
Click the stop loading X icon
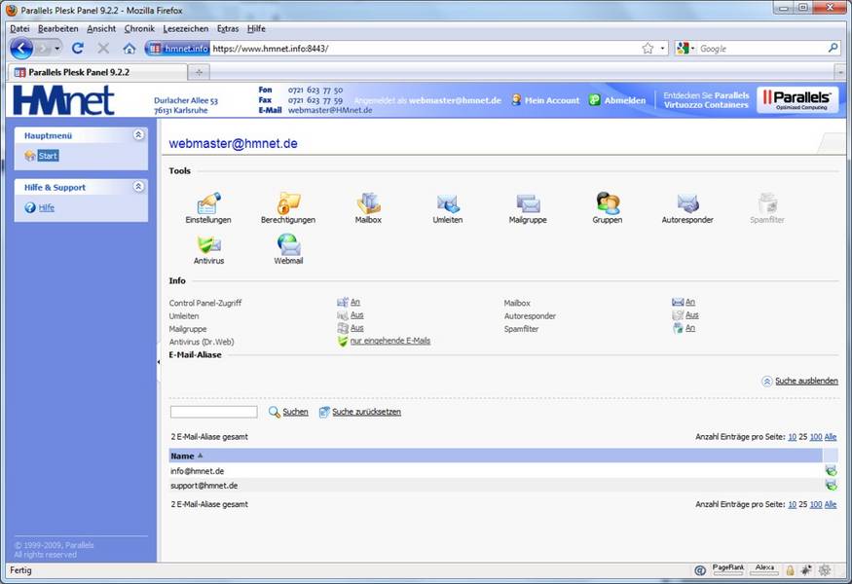(103, 49)
